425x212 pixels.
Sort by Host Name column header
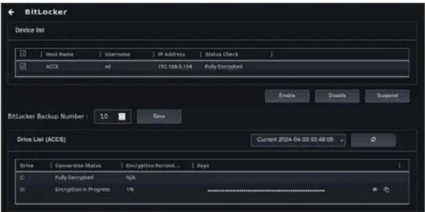coord(60,54)
